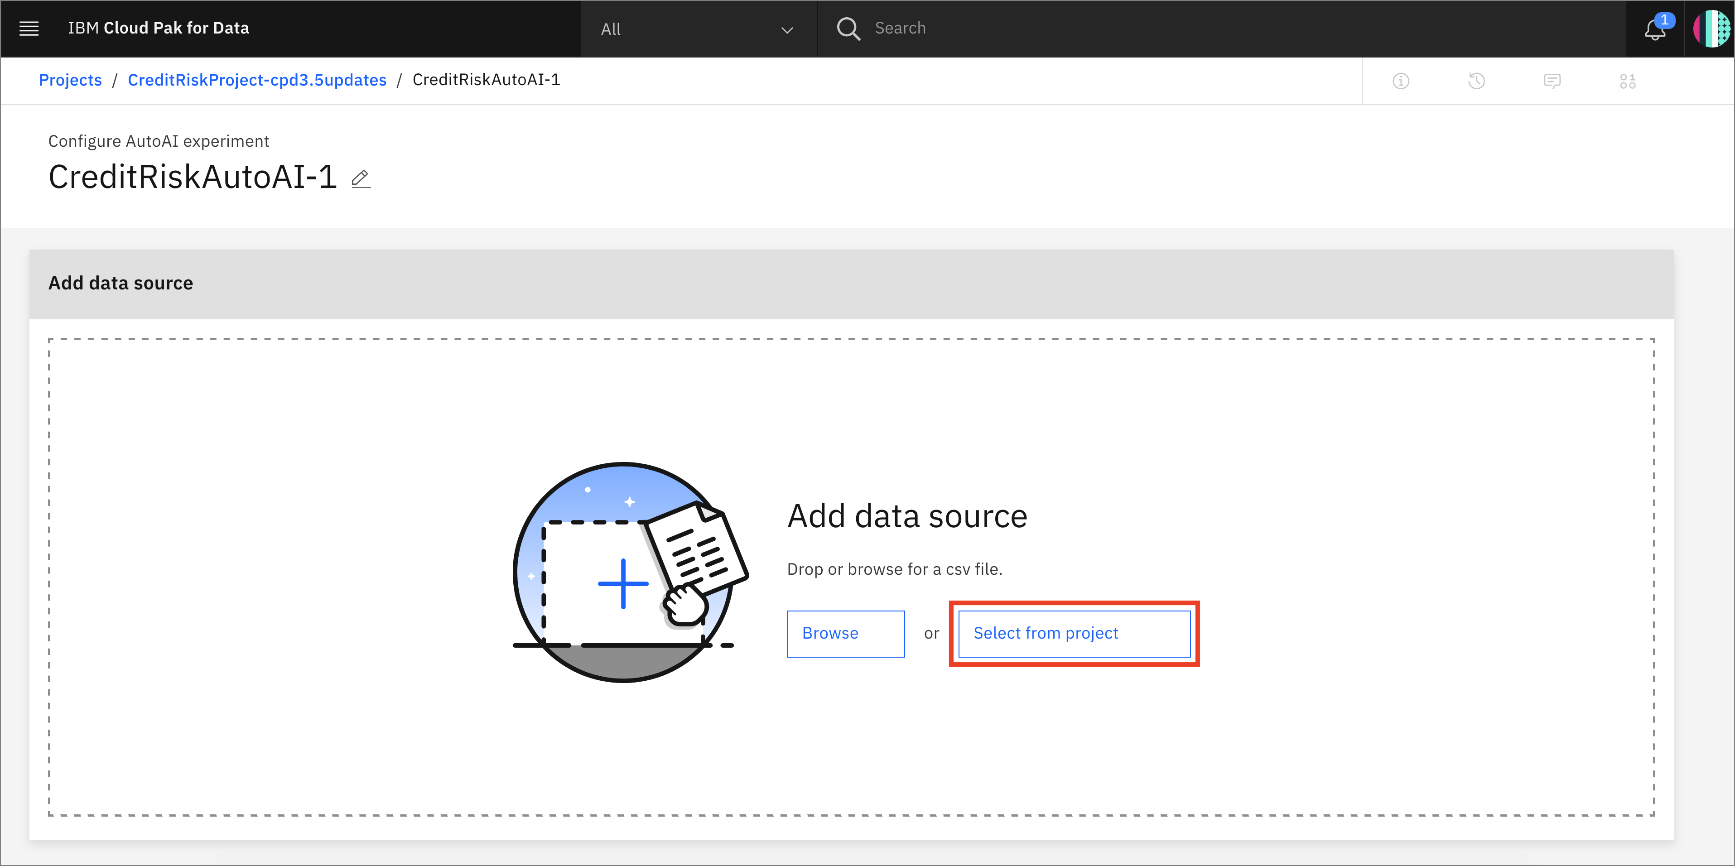1735x866 pixels.
Task: Click the Select from project button
Action: (1074, 634)
